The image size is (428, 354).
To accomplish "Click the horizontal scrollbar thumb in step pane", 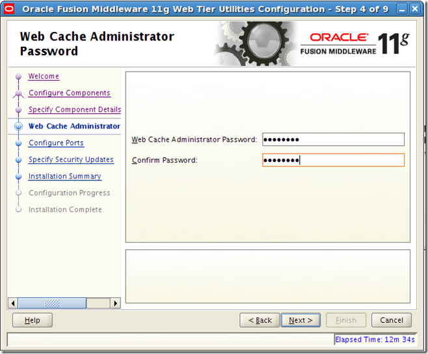I will pyautogui.click(x=52, y=303).
